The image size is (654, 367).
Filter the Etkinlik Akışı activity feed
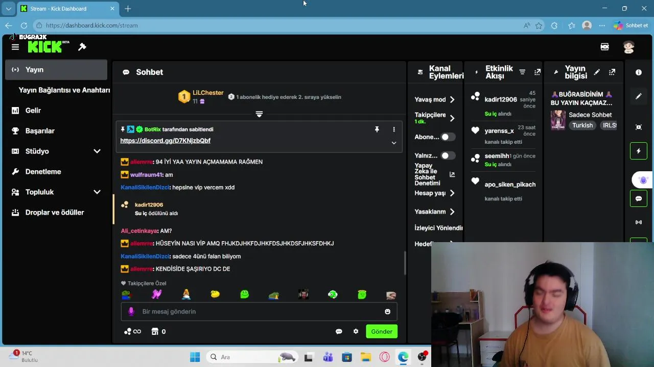522,72
